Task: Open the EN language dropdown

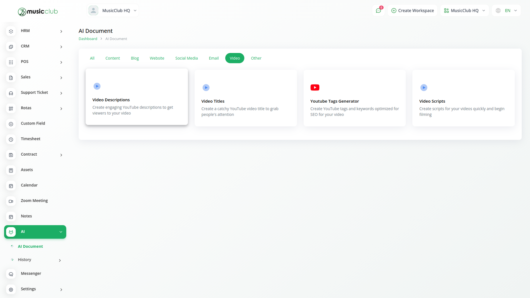Action: pos(506,11)
